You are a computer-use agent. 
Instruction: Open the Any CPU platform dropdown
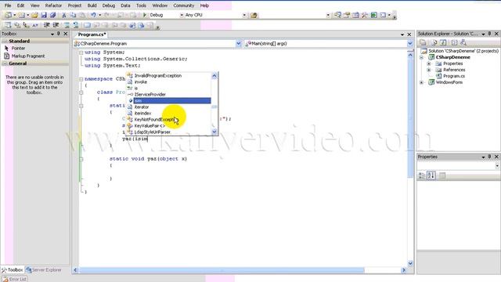pyautogui.click(x=244, y=15)
